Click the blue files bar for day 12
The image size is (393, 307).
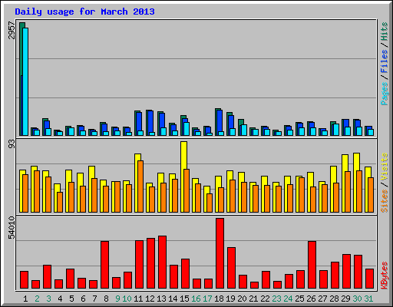tap(150, 123)
